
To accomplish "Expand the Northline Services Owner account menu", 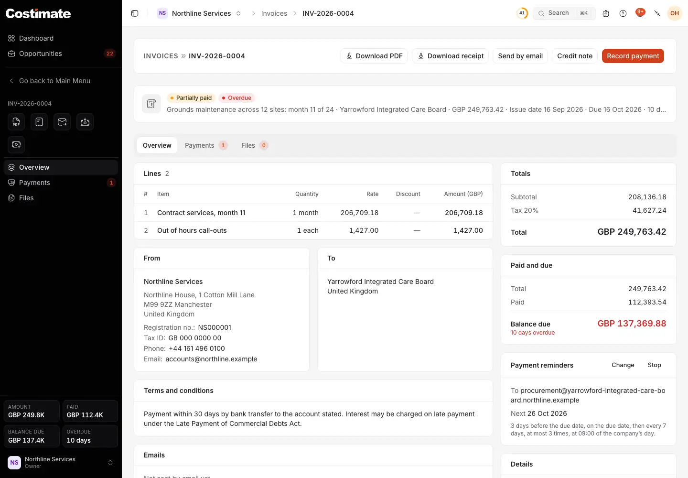I will point(61,462).
